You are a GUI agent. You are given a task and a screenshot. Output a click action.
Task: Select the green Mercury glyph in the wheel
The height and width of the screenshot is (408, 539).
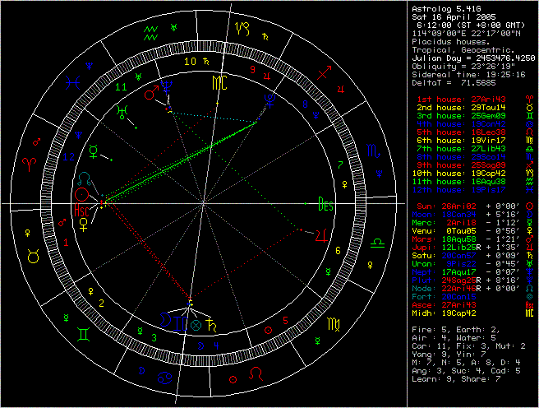pyautogui.click(x=96, y=151)
